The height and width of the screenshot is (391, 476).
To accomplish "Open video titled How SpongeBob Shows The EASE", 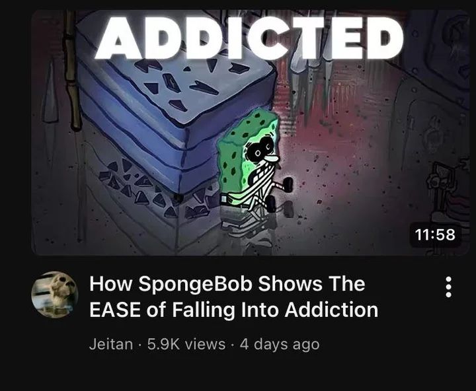I will coord(234,297).
